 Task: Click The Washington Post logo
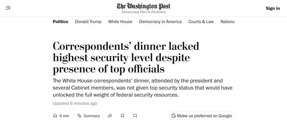tap(143, 6)
